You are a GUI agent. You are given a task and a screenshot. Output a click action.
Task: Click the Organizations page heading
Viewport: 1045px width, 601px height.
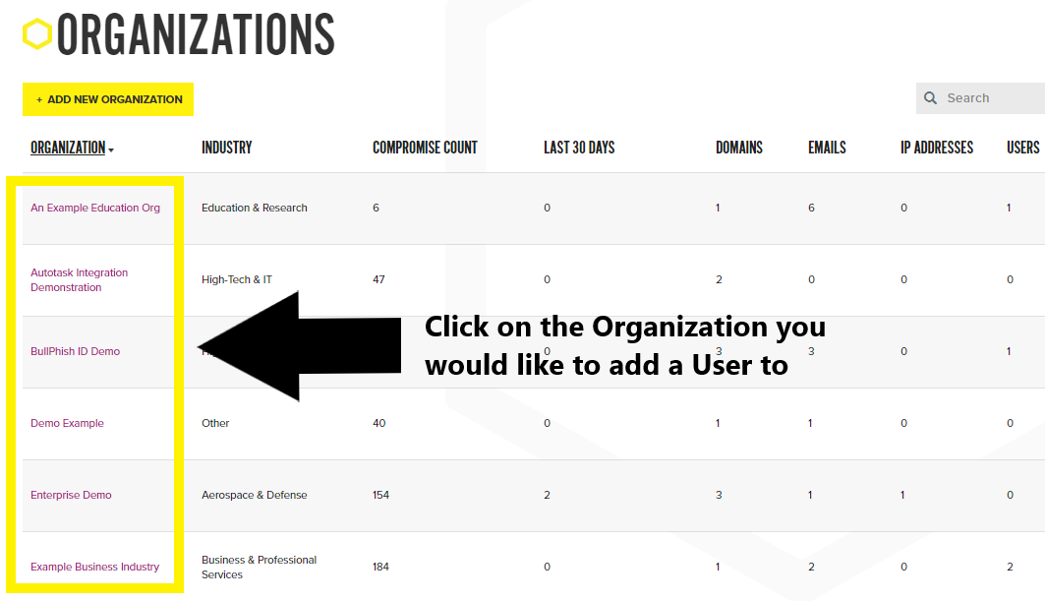[x=196, y=34]
